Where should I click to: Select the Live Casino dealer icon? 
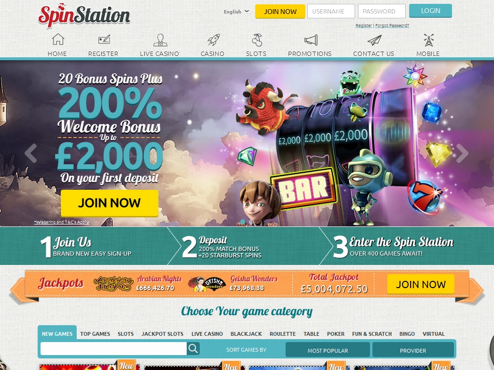pos(160,40)
